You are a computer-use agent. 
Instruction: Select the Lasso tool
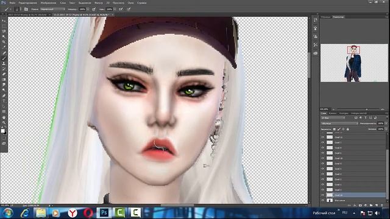(4, 32)
